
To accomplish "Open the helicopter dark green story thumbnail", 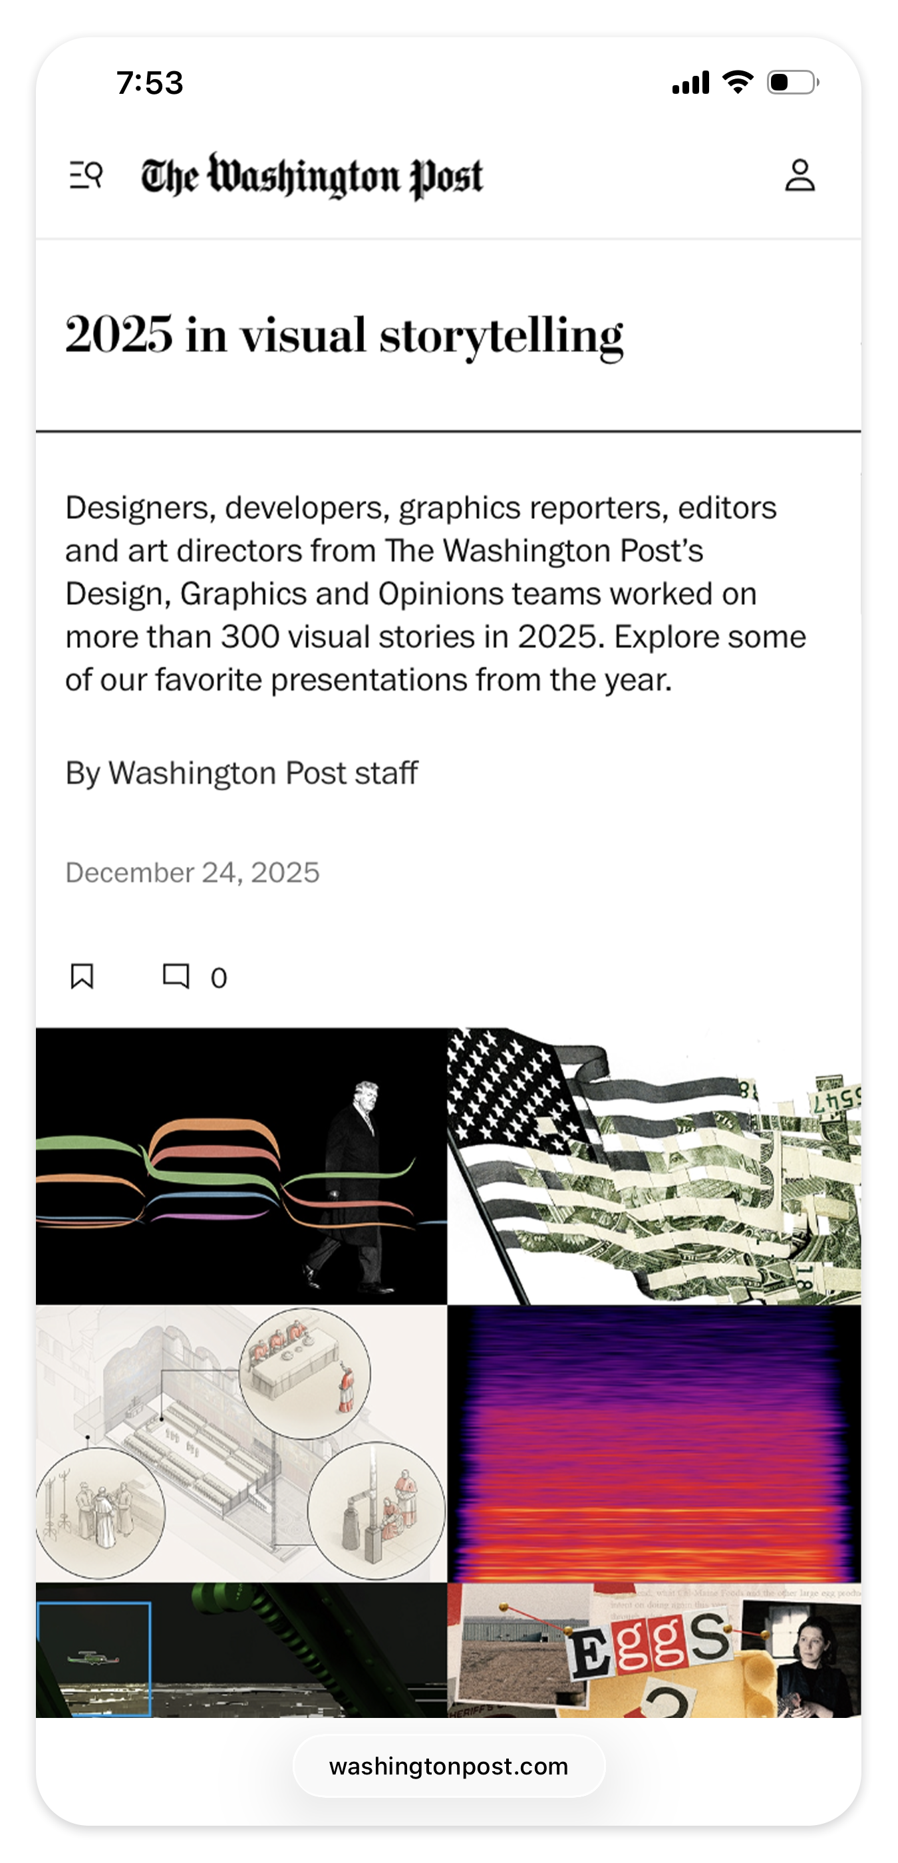I will tap(241, 1649).
